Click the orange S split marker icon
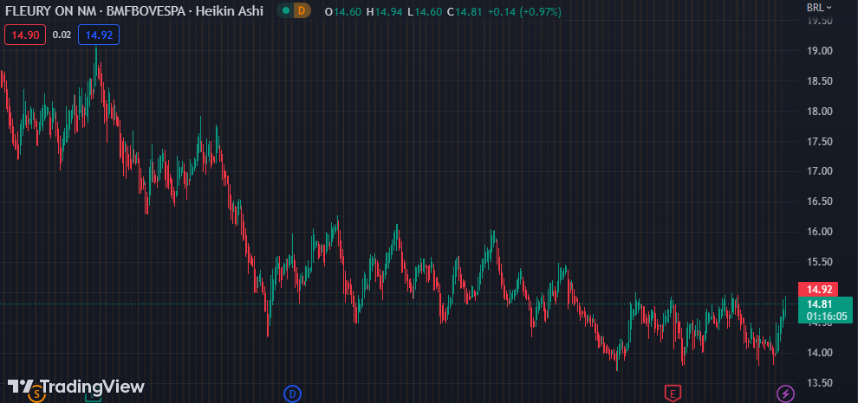 [36, 393]
